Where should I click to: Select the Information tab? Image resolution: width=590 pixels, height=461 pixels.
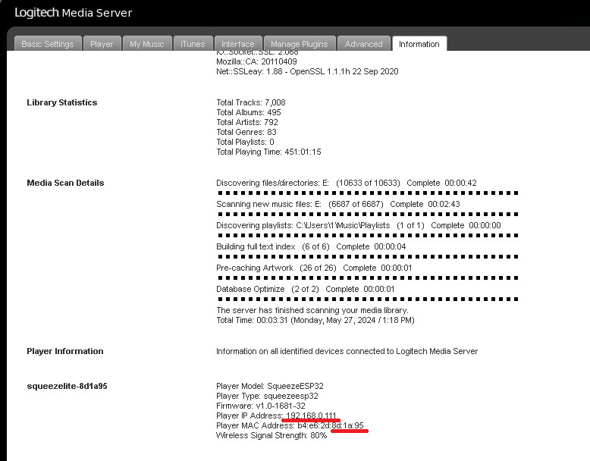tap(419, 44)
